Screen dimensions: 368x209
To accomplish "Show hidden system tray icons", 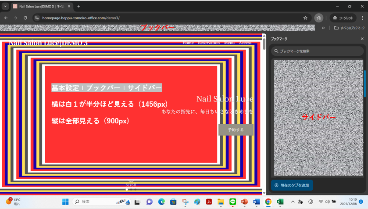I will [293, 202].
